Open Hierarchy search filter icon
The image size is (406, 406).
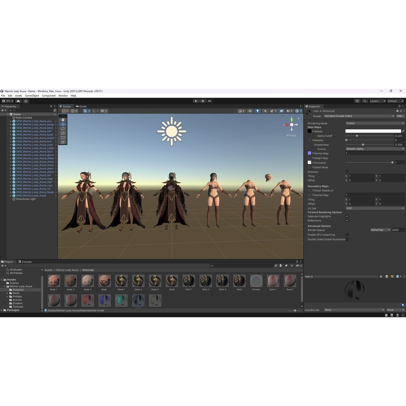pos(55,110)
